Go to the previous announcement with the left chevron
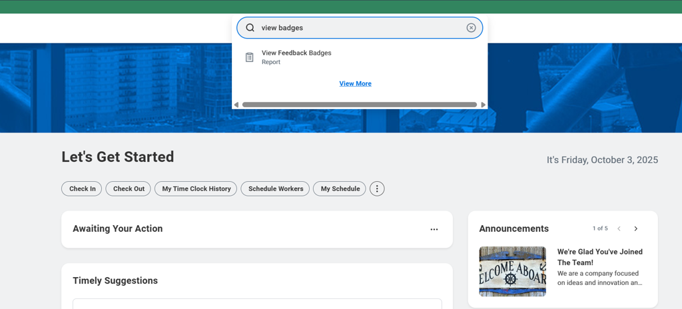Screen dimensions: 682x309 click(619, 229)
